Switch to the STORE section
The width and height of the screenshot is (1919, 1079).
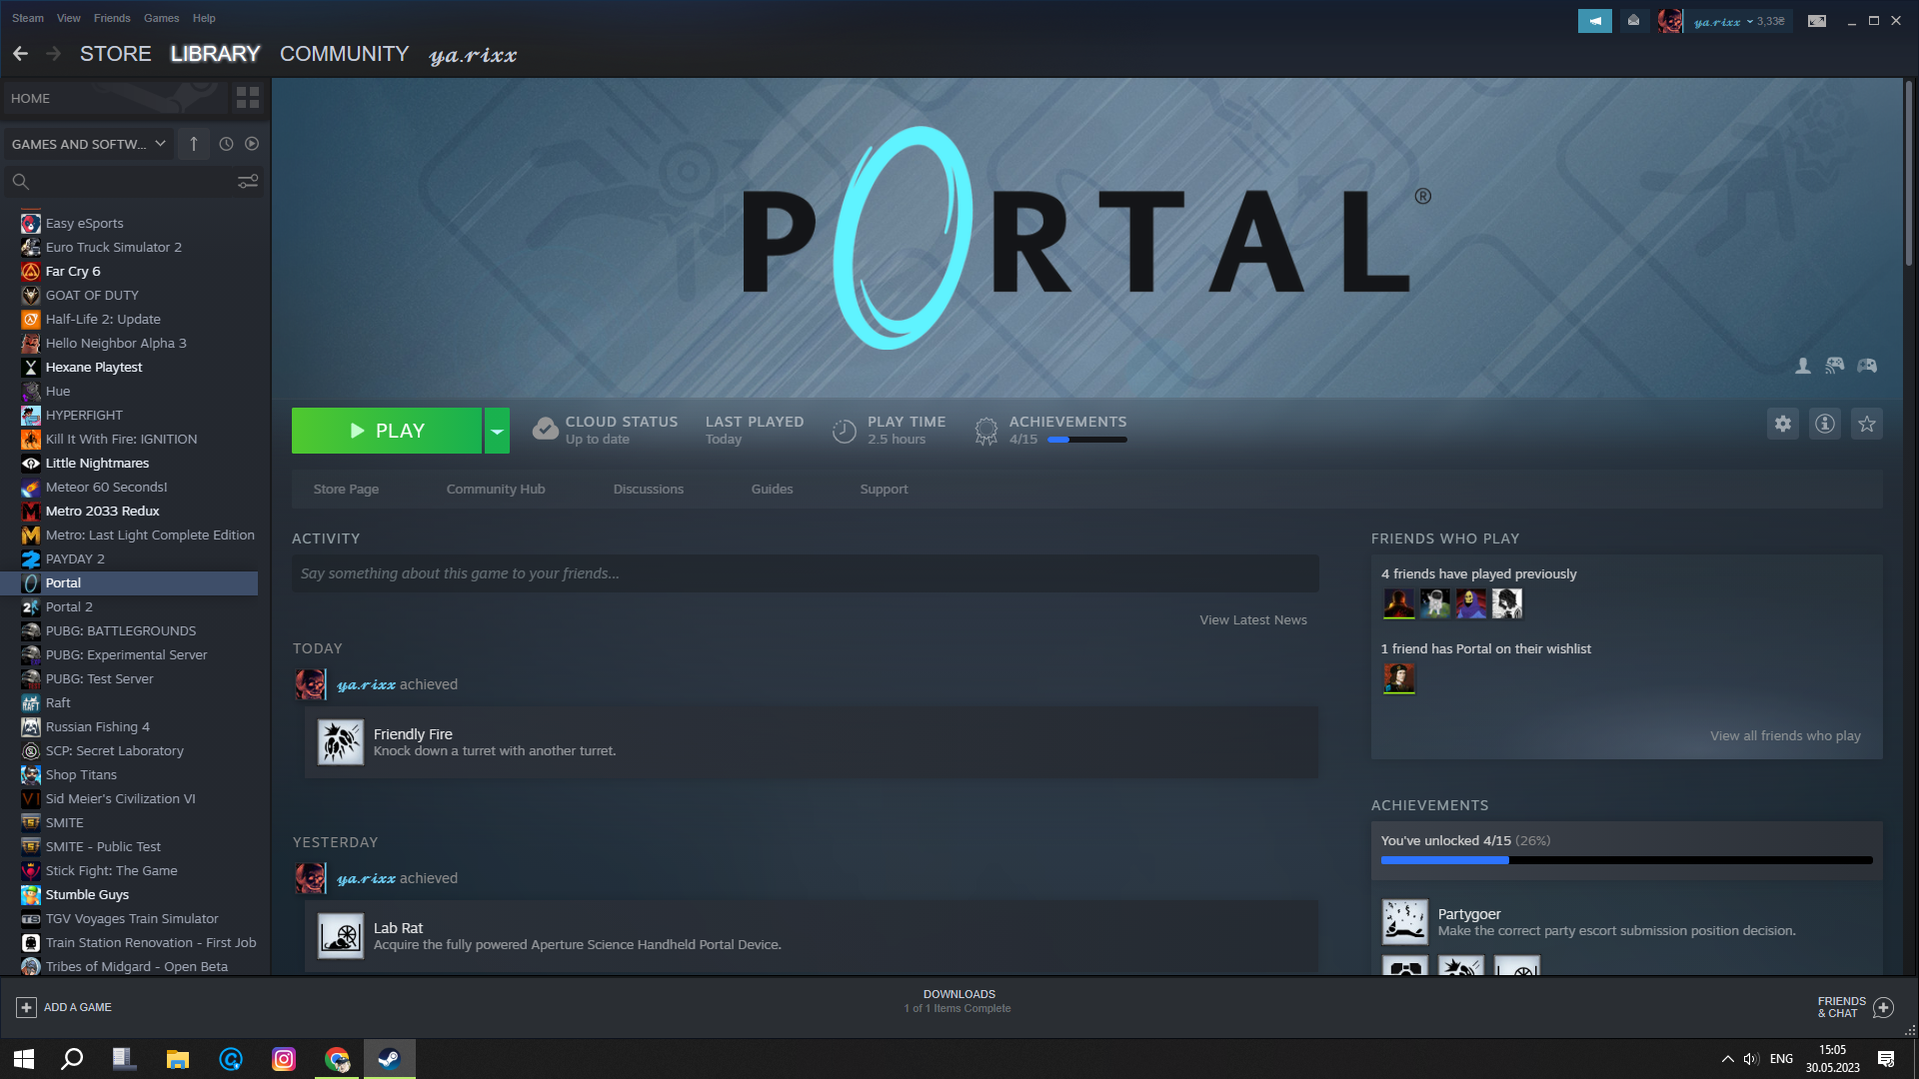tap(116, 54)
